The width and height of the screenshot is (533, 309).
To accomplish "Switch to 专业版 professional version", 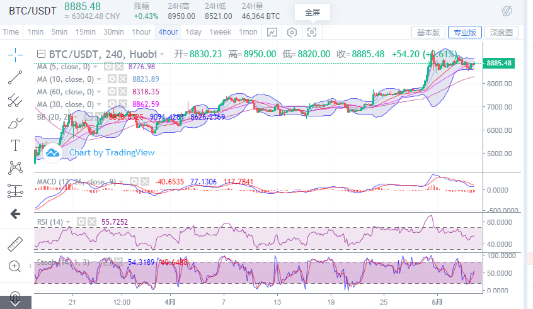I will 465,32.
